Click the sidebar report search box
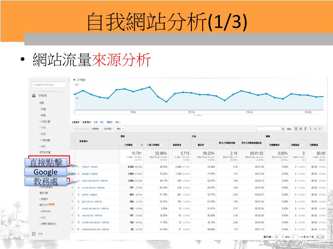This screenshot has height=249, width=333. 49,85
